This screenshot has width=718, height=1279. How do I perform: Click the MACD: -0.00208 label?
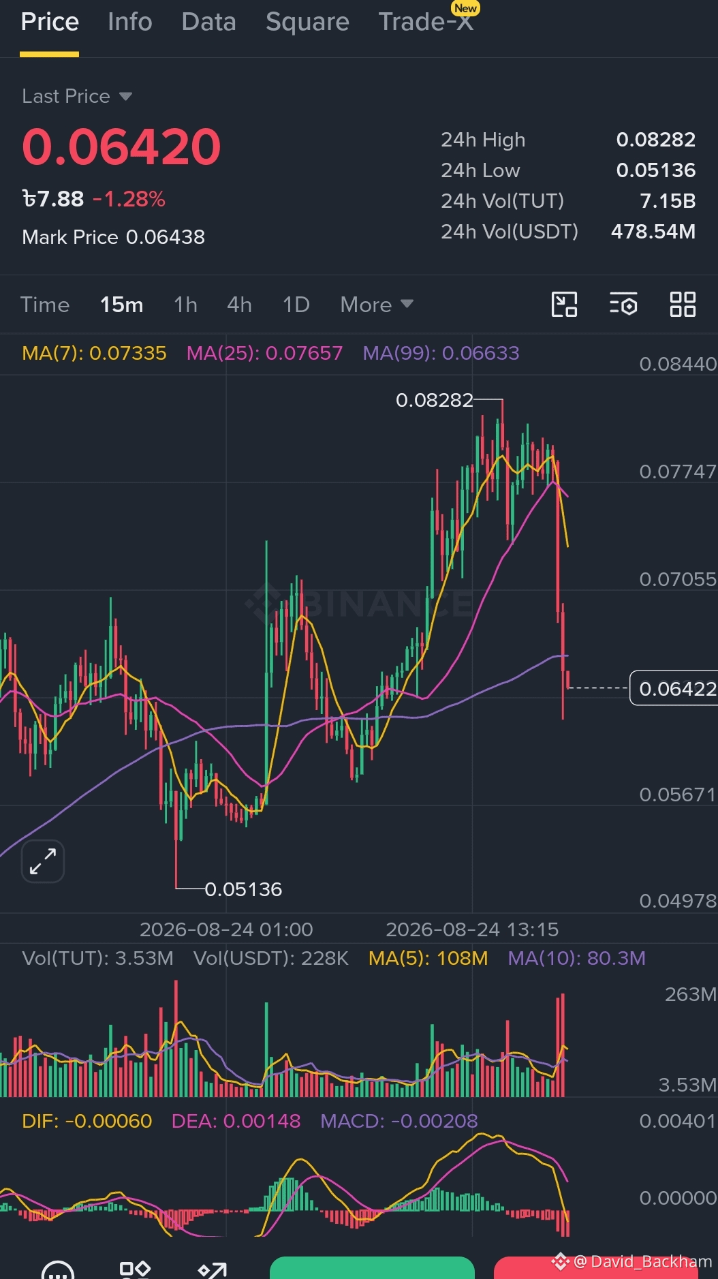tap(399, 1121)
